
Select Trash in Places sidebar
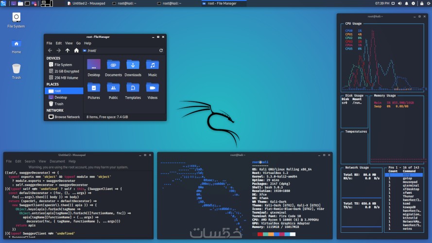click(63, 104)
